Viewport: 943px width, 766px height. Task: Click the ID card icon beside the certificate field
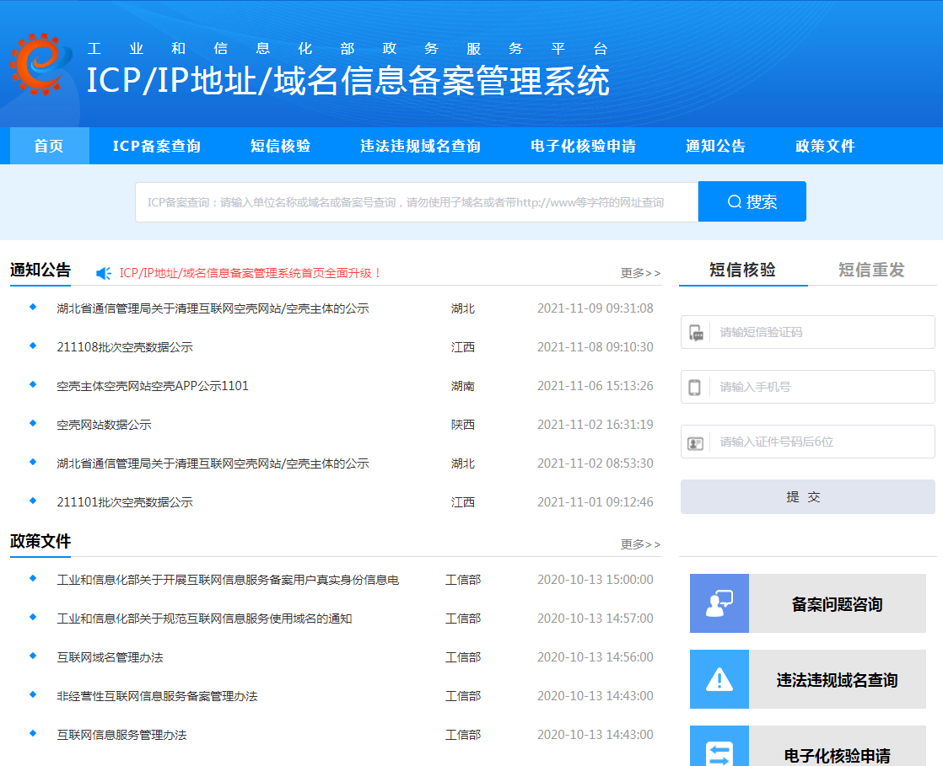coord(695,442)
